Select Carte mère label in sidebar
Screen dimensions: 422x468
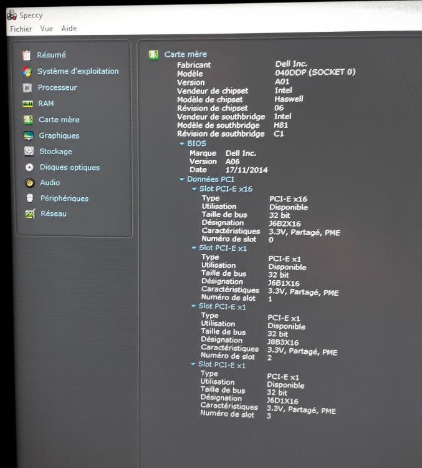[x=59, y=120]
